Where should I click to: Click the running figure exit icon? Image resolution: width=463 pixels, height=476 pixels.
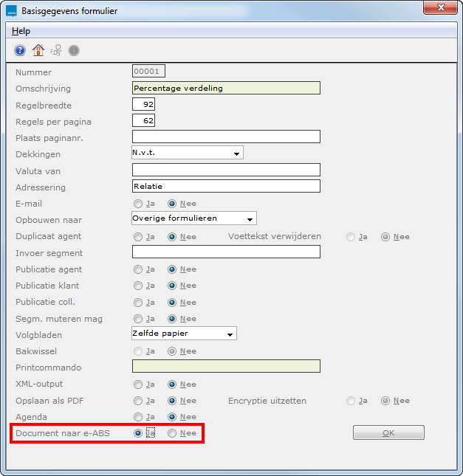click(x=56, y=50)
